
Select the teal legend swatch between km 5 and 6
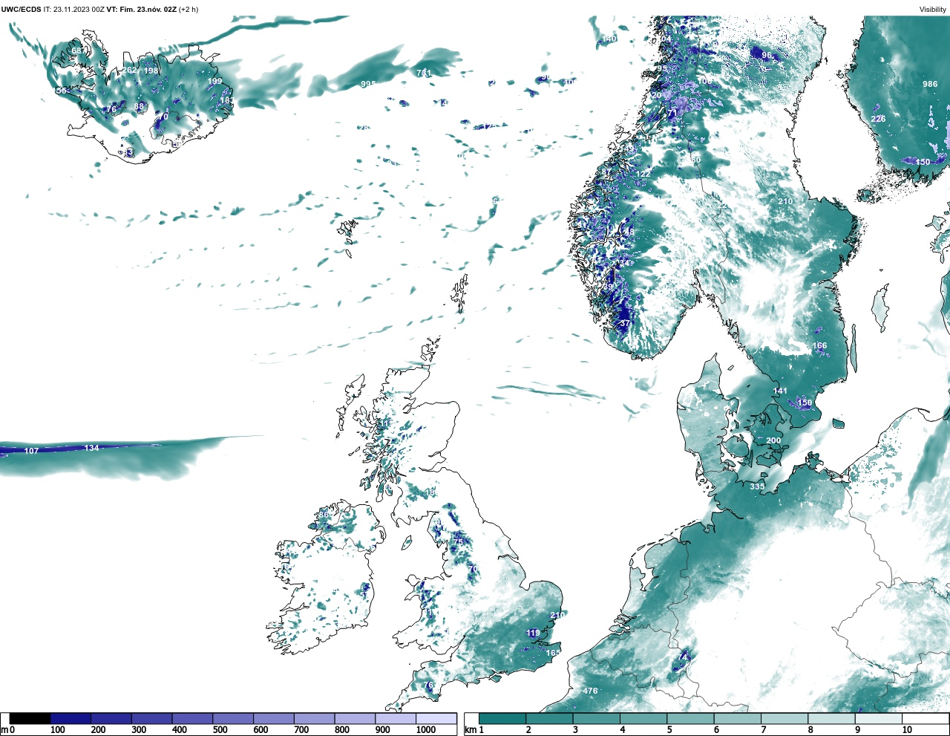pyautogui.click(x=691, y=718)
